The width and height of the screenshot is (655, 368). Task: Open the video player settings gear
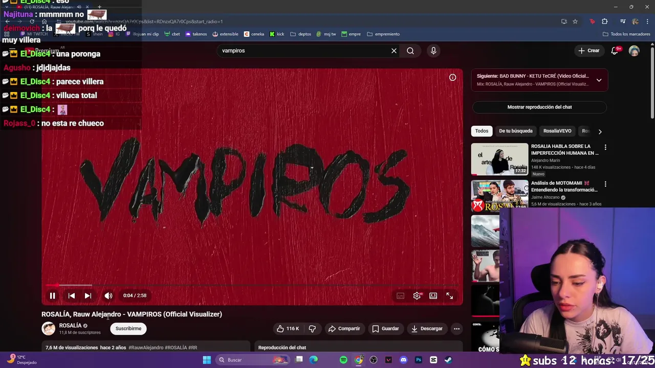tap(417, 295)
